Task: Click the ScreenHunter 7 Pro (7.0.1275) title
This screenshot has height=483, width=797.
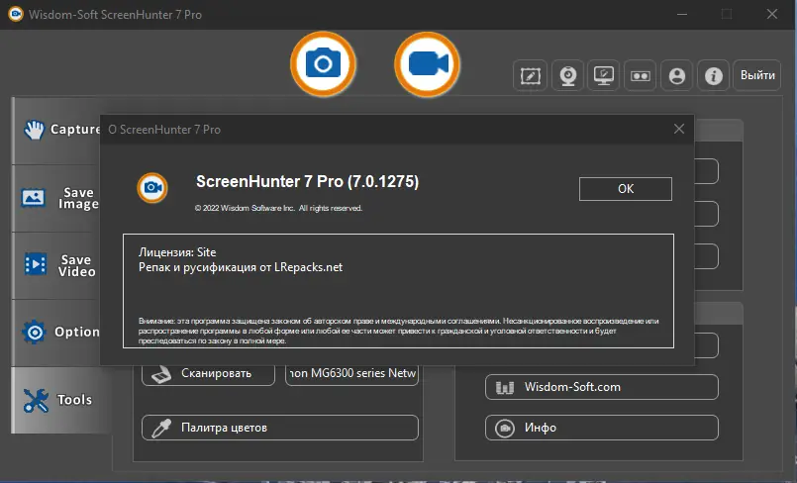Action: coord(308,181)
